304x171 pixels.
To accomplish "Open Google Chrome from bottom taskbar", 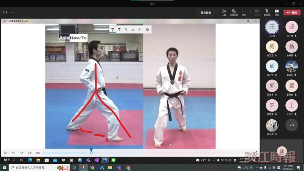I will [92, 168].
